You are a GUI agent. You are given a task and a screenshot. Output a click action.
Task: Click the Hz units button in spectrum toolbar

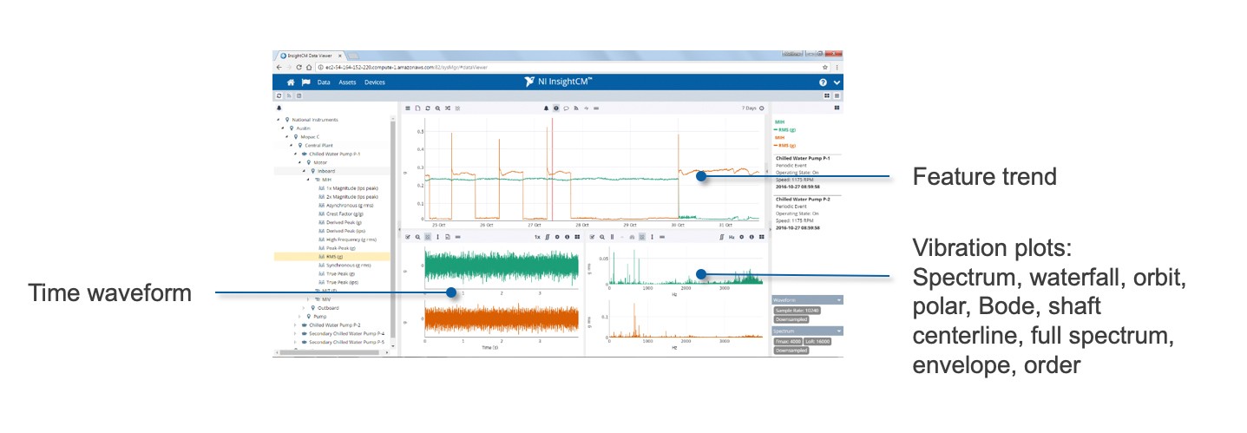(x=732, y=236)
